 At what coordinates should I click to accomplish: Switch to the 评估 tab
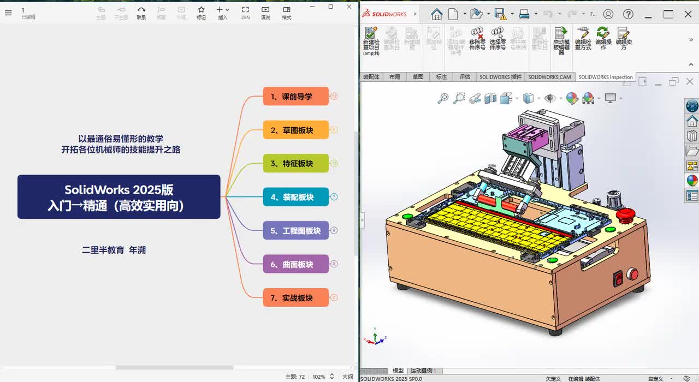coord(465,77)
